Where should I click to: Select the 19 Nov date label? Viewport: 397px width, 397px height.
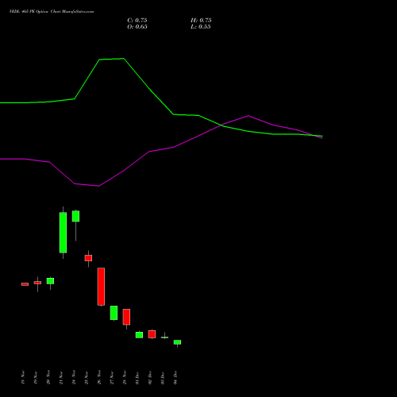tap(36, 377)
